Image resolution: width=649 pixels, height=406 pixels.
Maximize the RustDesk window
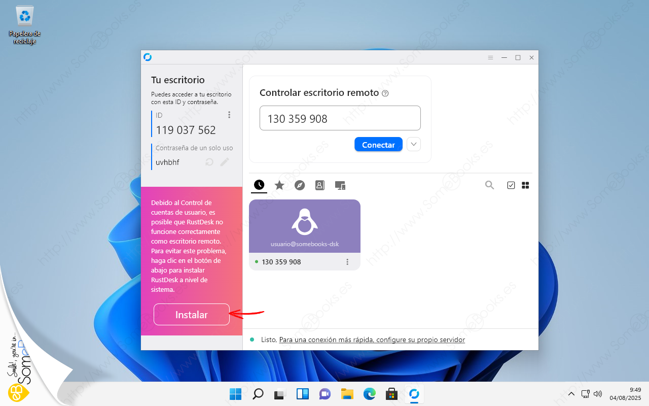tap(518, 57)
